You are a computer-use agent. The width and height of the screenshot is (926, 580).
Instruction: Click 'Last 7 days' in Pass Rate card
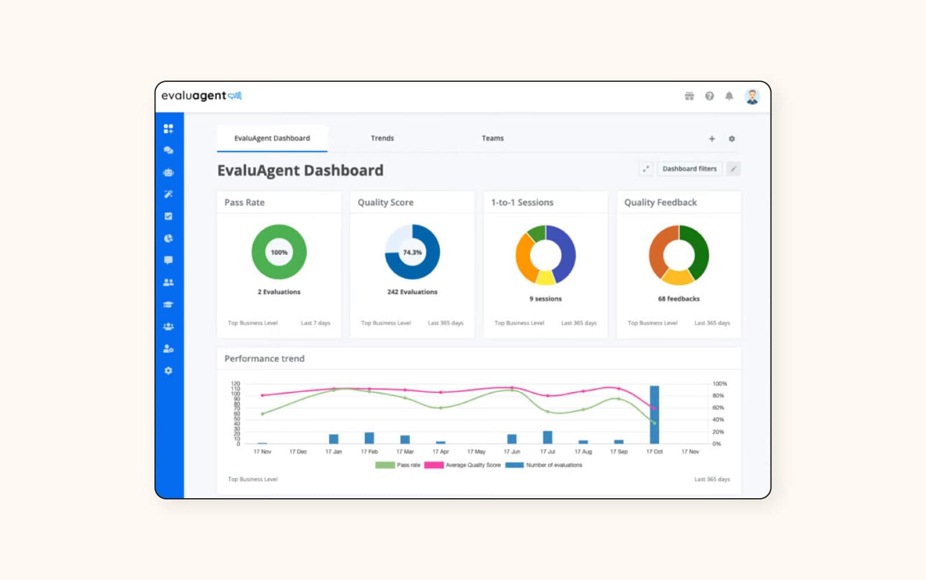(x=316, y=323)
